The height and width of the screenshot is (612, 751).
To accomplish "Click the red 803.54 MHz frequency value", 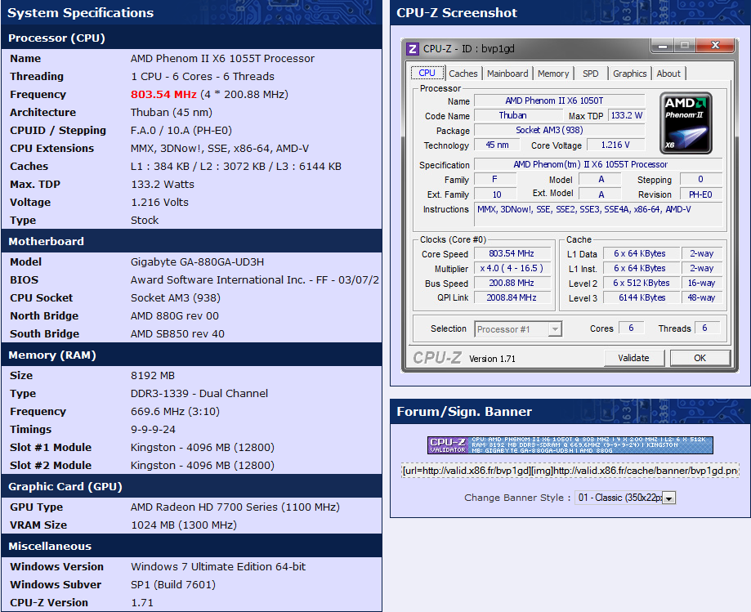I will click(163, 94).
